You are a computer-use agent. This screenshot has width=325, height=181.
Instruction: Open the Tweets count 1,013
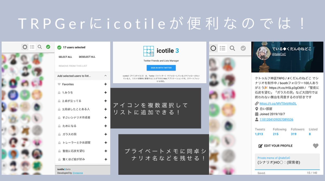pyautogui.click(x=259, y=134)
